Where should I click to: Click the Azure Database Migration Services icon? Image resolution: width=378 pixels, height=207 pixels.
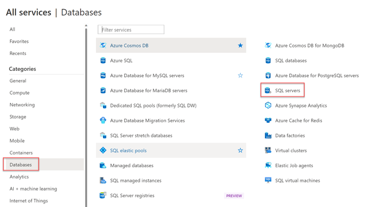pos(103,120)
